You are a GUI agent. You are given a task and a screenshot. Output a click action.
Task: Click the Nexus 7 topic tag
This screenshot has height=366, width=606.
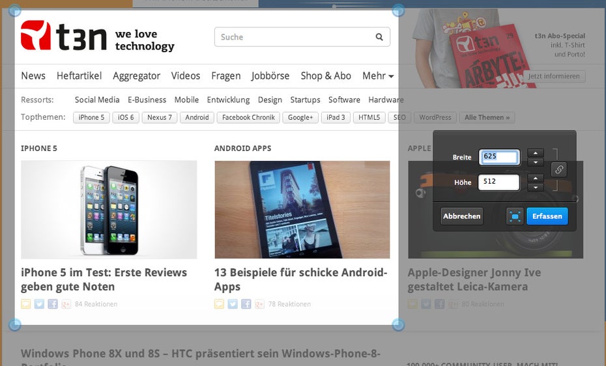tap(159, 117)
